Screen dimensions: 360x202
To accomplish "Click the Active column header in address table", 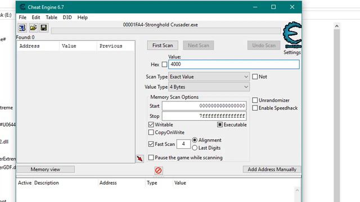I will (x=25, y=183).
